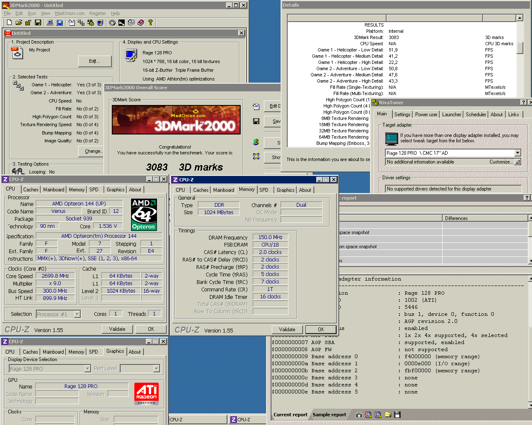
Task: Click the globe icon in Overall Score window
Action: click(256, 142)
